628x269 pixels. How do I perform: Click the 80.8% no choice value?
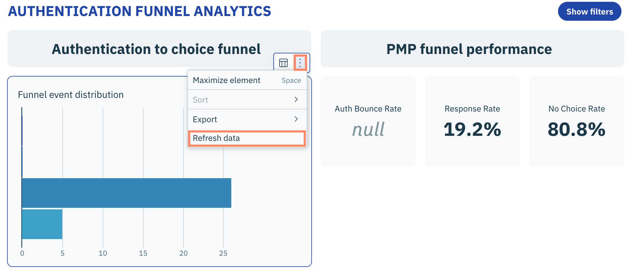[577, 130]
